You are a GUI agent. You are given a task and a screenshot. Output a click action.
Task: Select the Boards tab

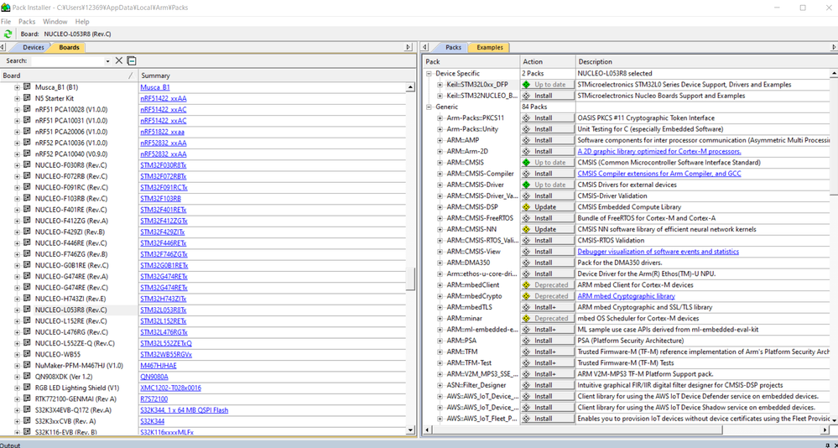69,48
